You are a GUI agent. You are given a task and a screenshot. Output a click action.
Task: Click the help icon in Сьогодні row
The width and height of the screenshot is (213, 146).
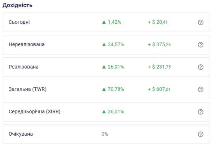pyautogui.click(x=201, y=22)
